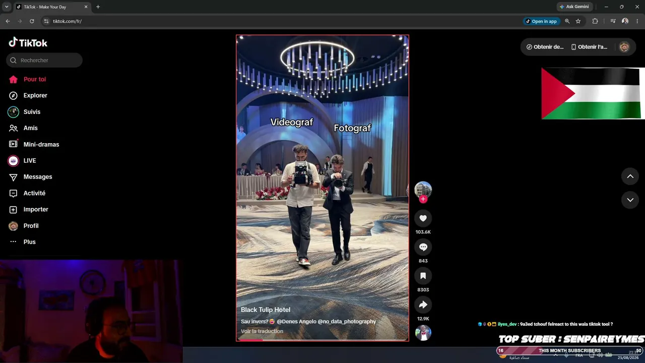
Task: Close the TikTok - Make Your Day tab
Action: [x=86, y=7]
